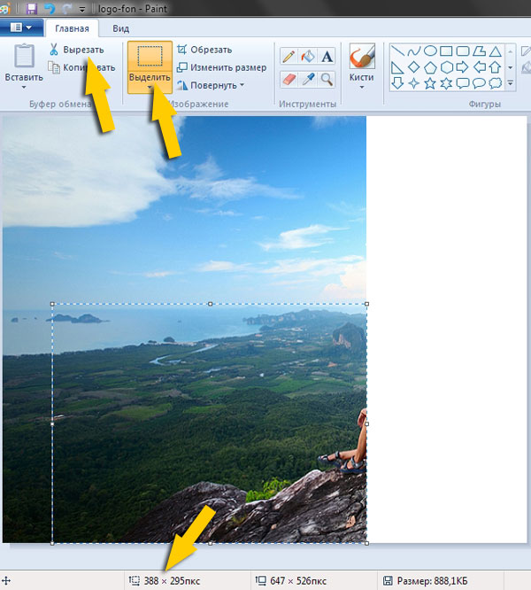
Task: Pick the five-point star shape
Action: coord(430,83)
